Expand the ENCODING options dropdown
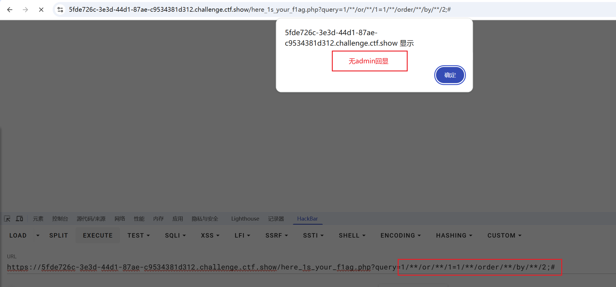 pyautogui.click(x=400, y=235)
